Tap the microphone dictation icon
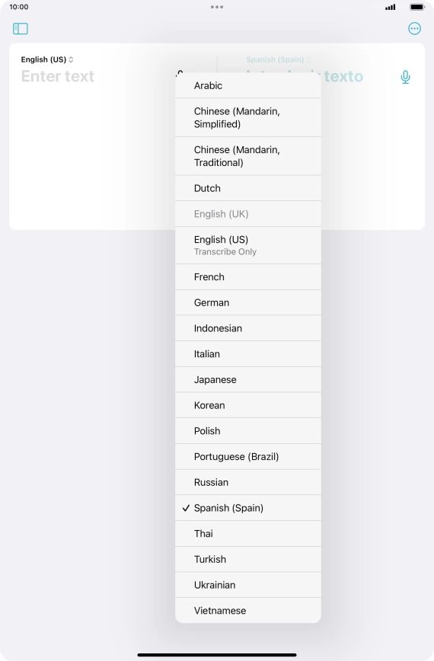This screenshot has height=661, width=434. [x=405, y=77]
